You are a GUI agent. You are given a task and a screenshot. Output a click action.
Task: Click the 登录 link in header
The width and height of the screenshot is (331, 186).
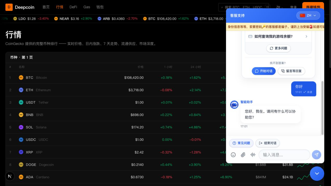294,7
